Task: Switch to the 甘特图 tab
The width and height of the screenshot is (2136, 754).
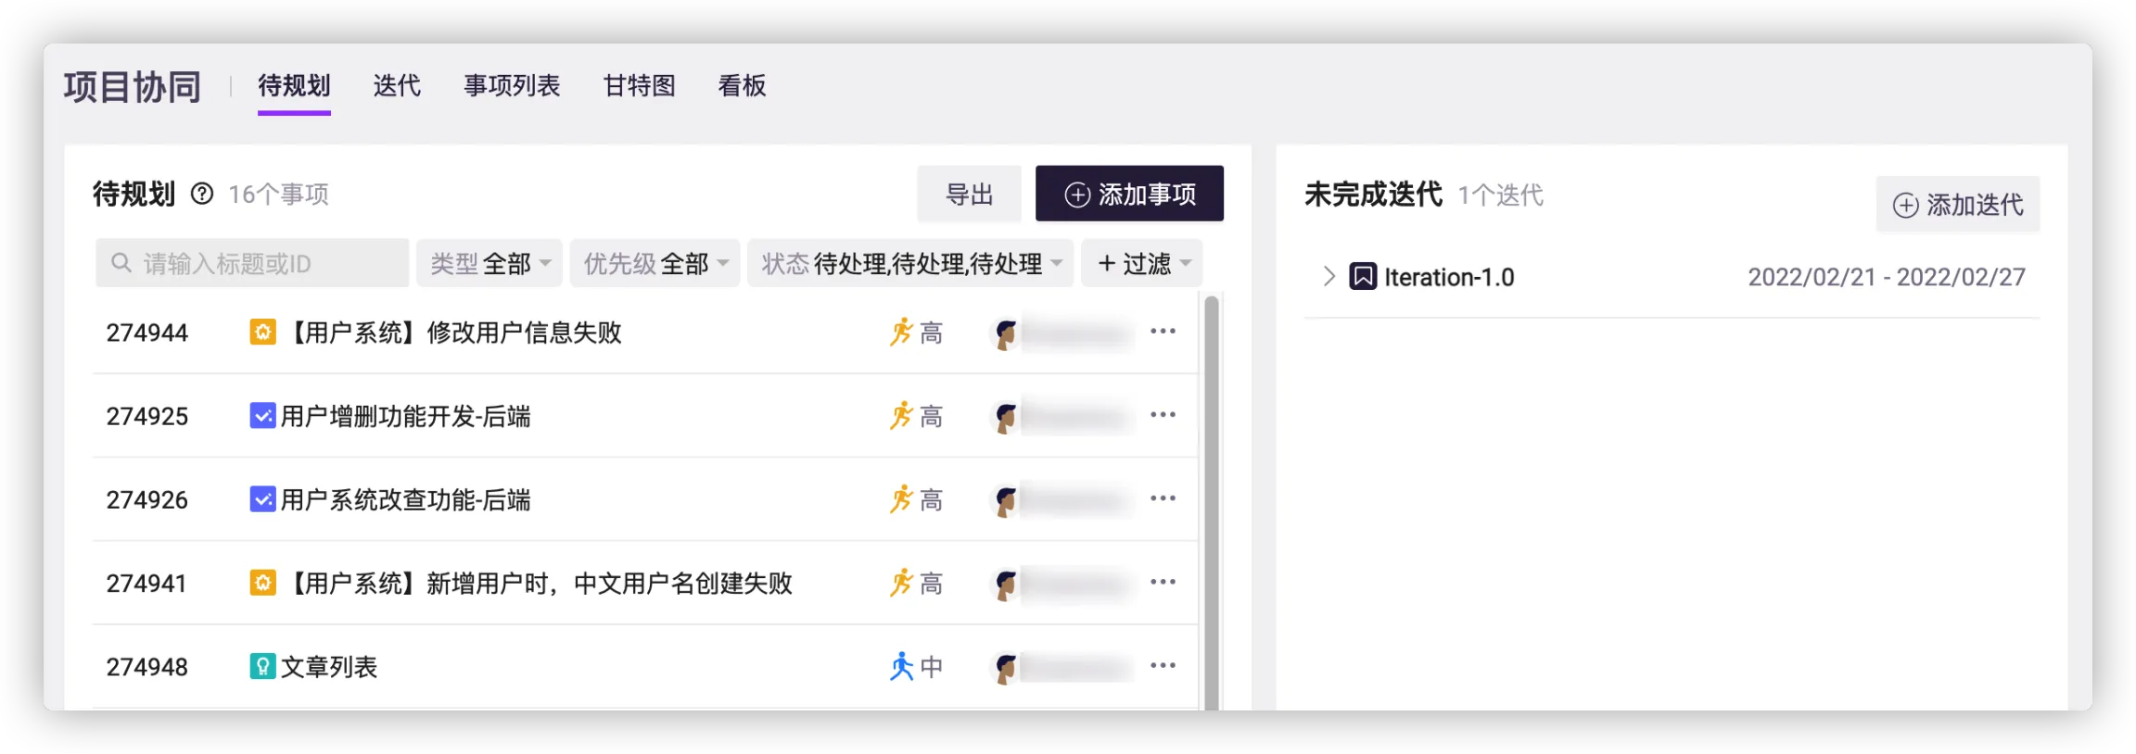Action: (x=639, y=86)
